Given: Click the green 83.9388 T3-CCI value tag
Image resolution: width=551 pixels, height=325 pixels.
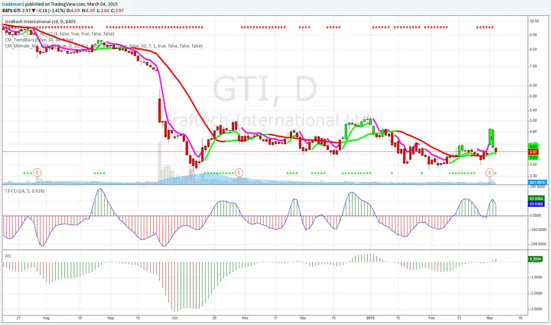Looking at the screenshot, I should (x=536, y=199).
